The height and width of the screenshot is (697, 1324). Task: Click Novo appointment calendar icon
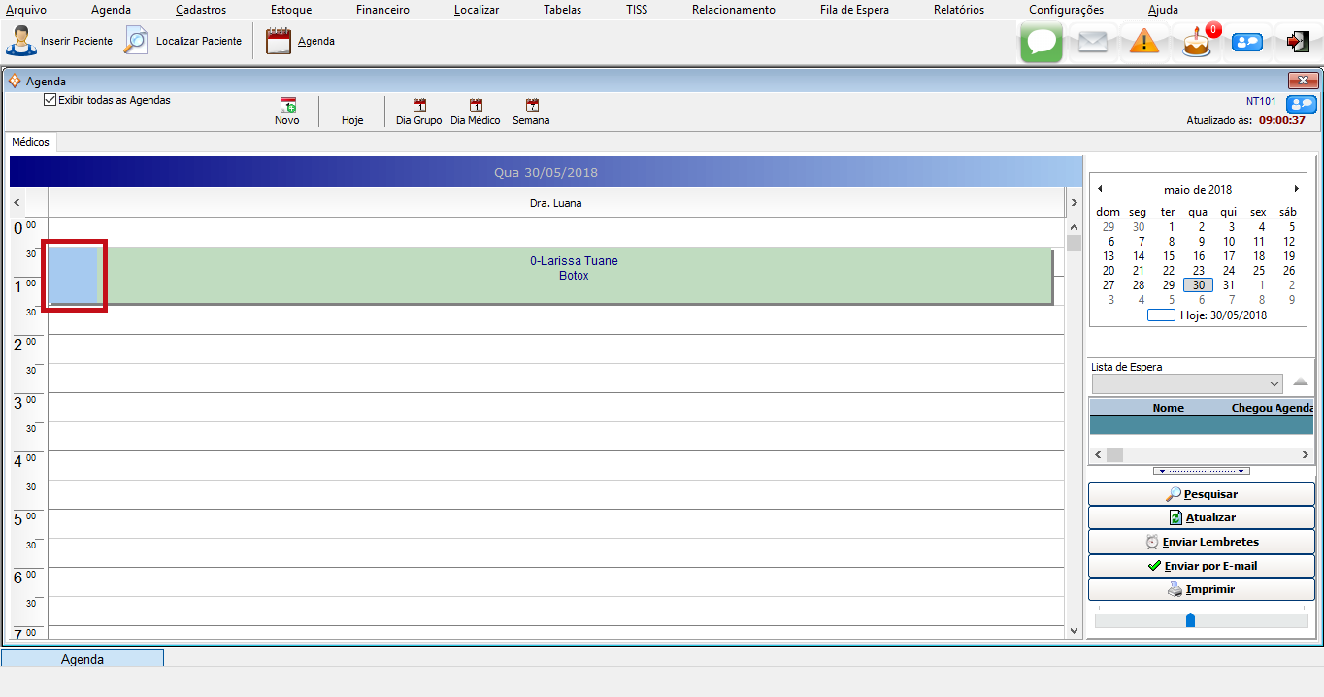(287, 105)
